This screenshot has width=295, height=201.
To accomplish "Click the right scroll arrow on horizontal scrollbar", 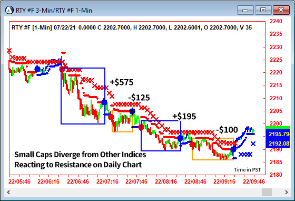I will pyautogui.click(x=286, y=193).
